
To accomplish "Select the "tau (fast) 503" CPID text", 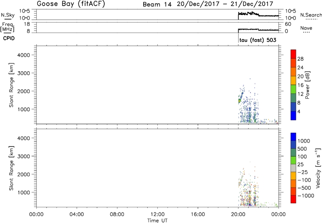I will tap(258, 40).
